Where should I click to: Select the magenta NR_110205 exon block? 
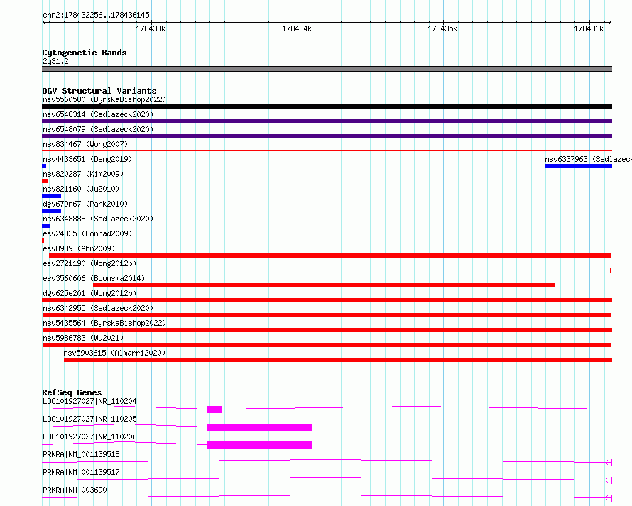(x=260, y=427)
